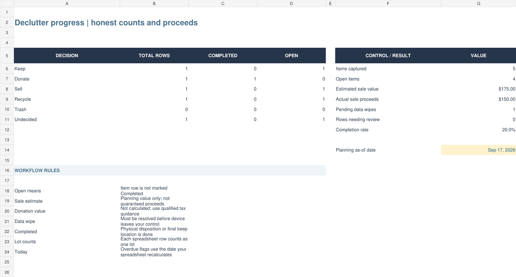This screenshot has width=516, height=277.
Task: Click the DECISION header cell
Action: (x=67, y=55)
